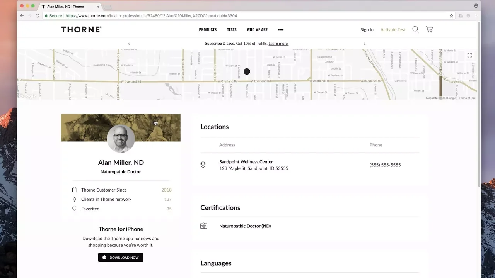Click the 2018 customer since value

tap(166, 190)
